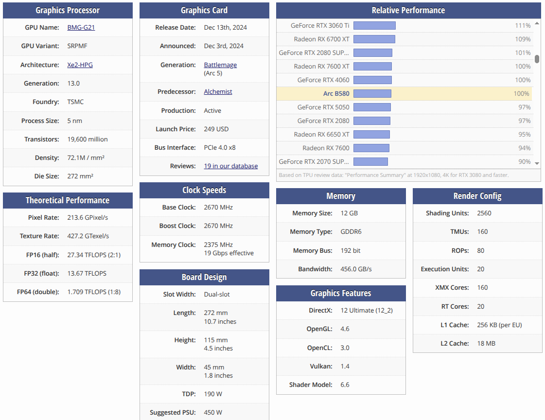Click the Radeon RX 6650 XT performance bar

tap(371, 134)
